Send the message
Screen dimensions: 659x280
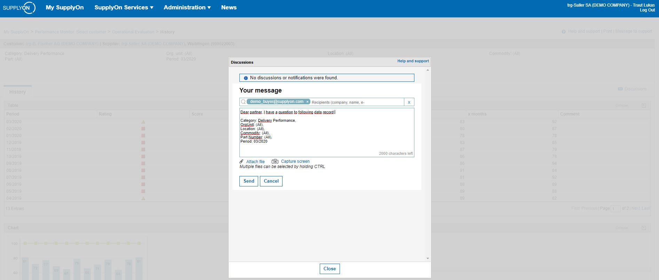click(x=249, y=181)
